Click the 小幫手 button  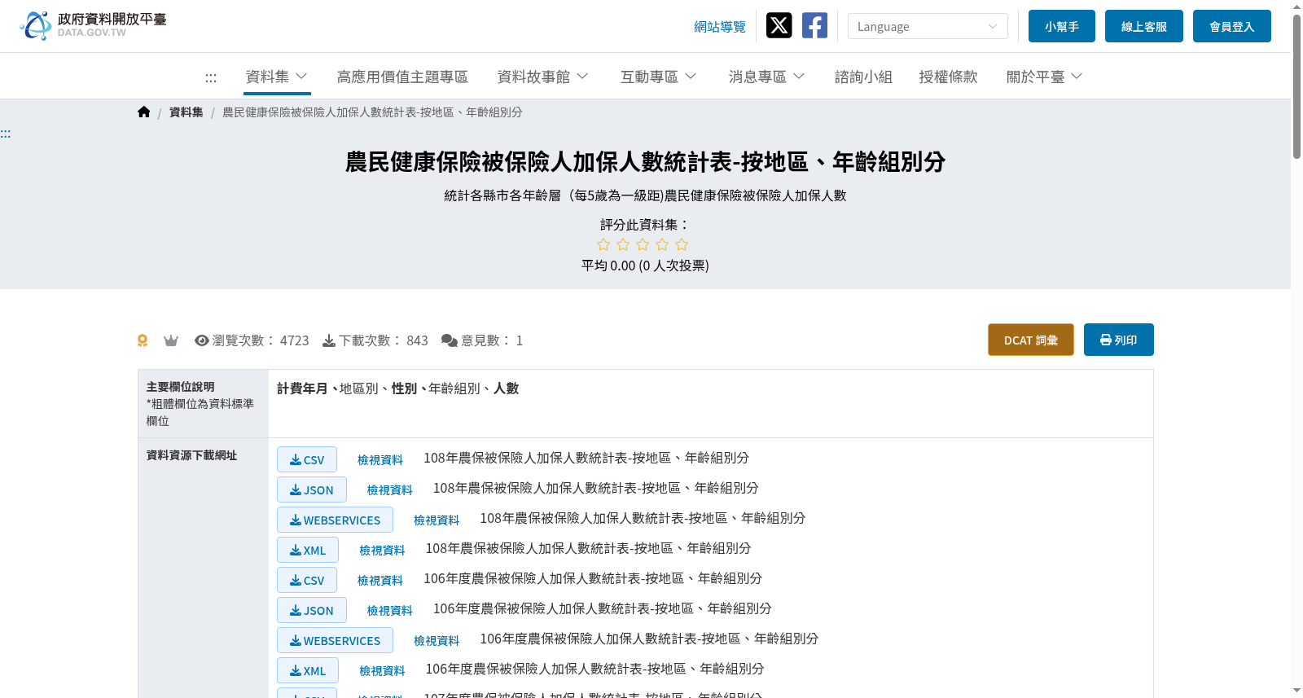[1062, 26]
